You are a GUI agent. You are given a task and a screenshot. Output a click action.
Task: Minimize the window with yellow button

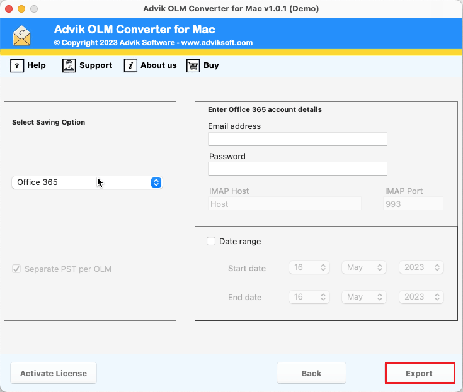coord(21,9)
